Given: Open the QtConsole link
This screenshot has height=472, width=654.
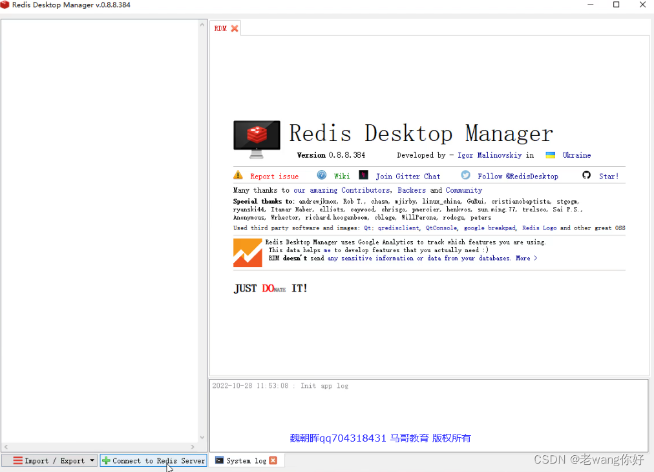Looking at the screenshot, I should point(441,228).
